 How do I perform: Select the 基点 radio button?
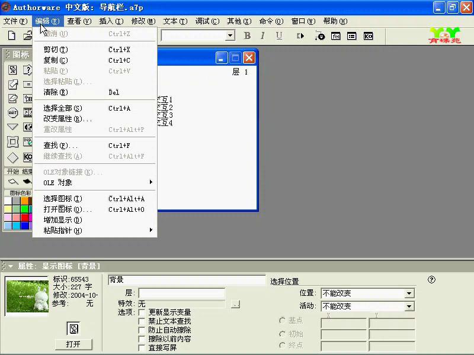pyautogui.click(x=283, y=320)
